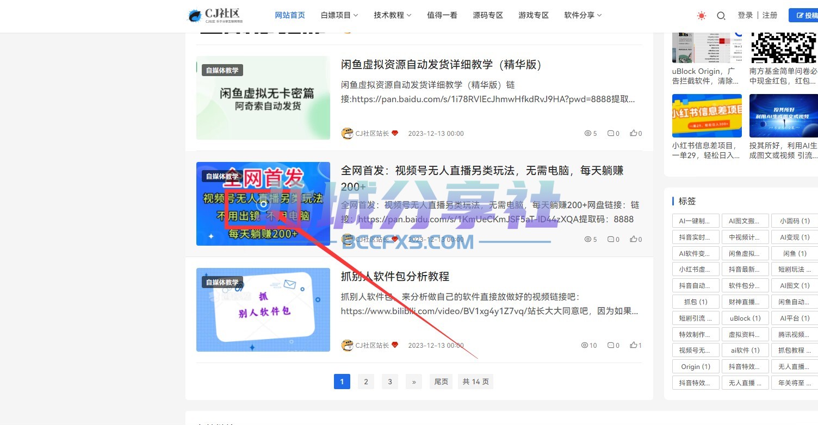This screenshot has height=425, width=818.
Task: Click views eye icon on 抓别人软件包分析教程
Action: click(585, 345)
